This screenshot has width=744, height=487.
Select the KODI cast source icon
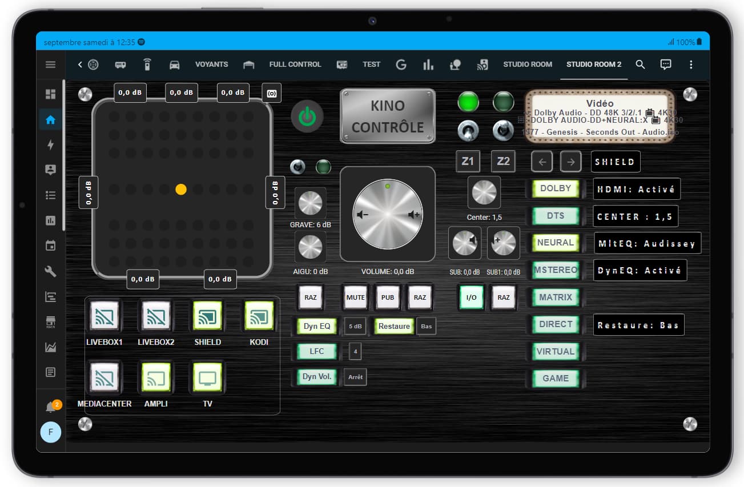pyautogui.click(x=259, y=316)
